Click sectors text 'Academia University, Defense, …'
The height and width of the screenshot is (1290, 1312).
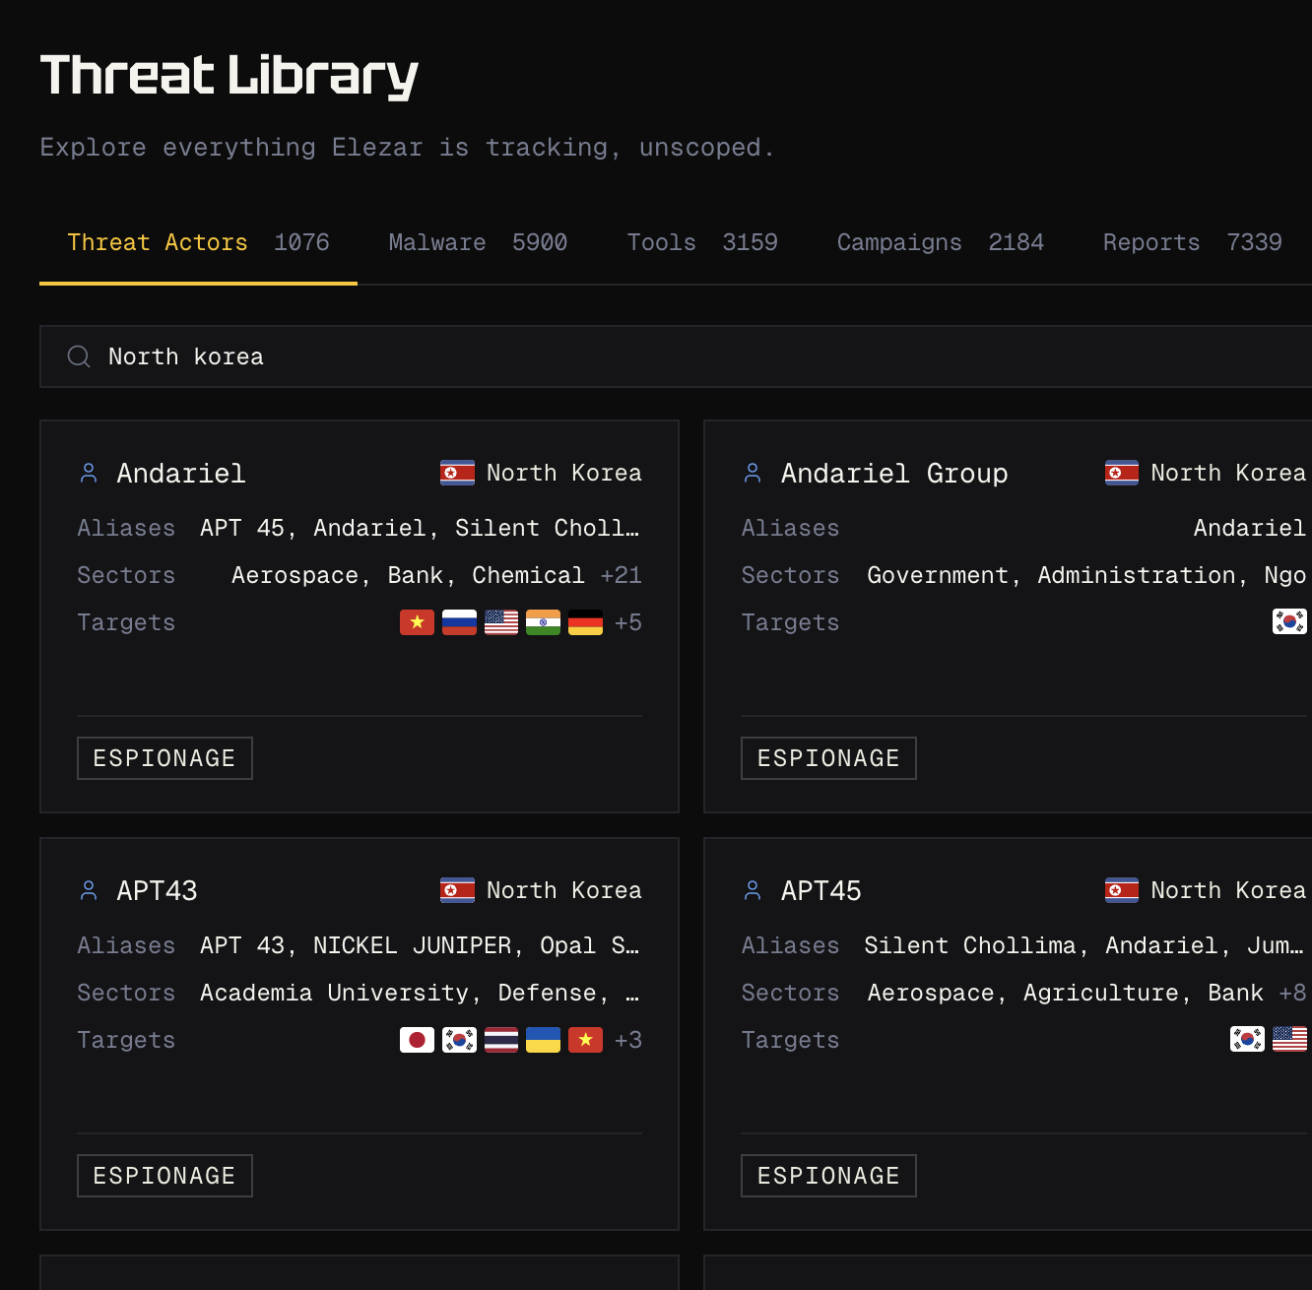click(x=420, y=993)
